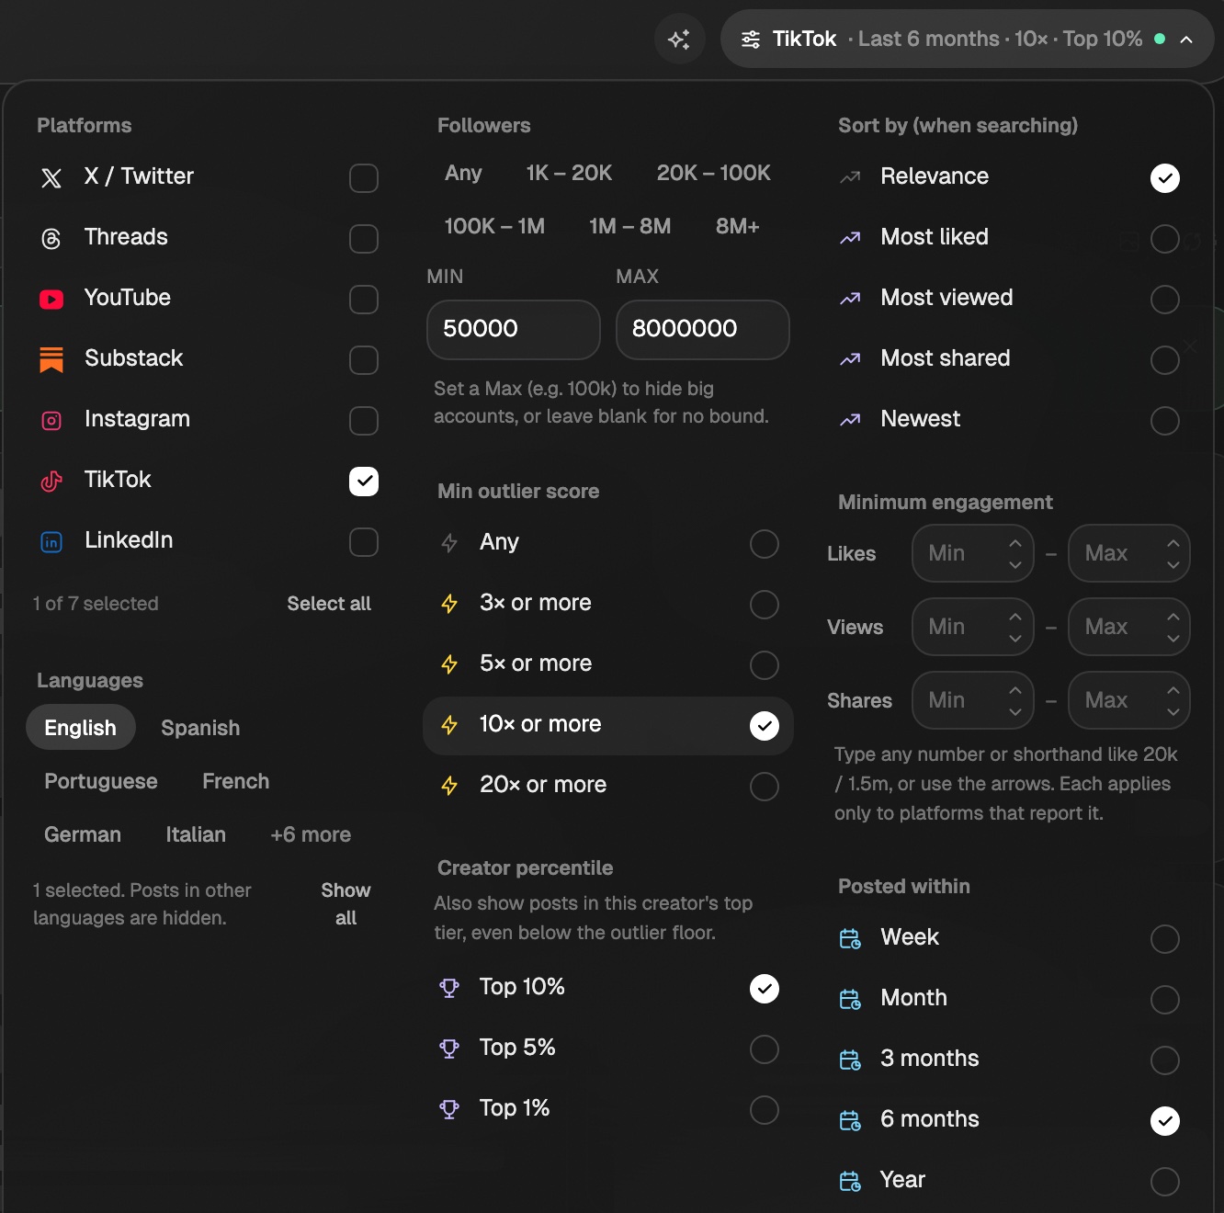Click the calendar icon beside Week
The width and height of the screenshot is (1224, 1213).
pos(850,938)
